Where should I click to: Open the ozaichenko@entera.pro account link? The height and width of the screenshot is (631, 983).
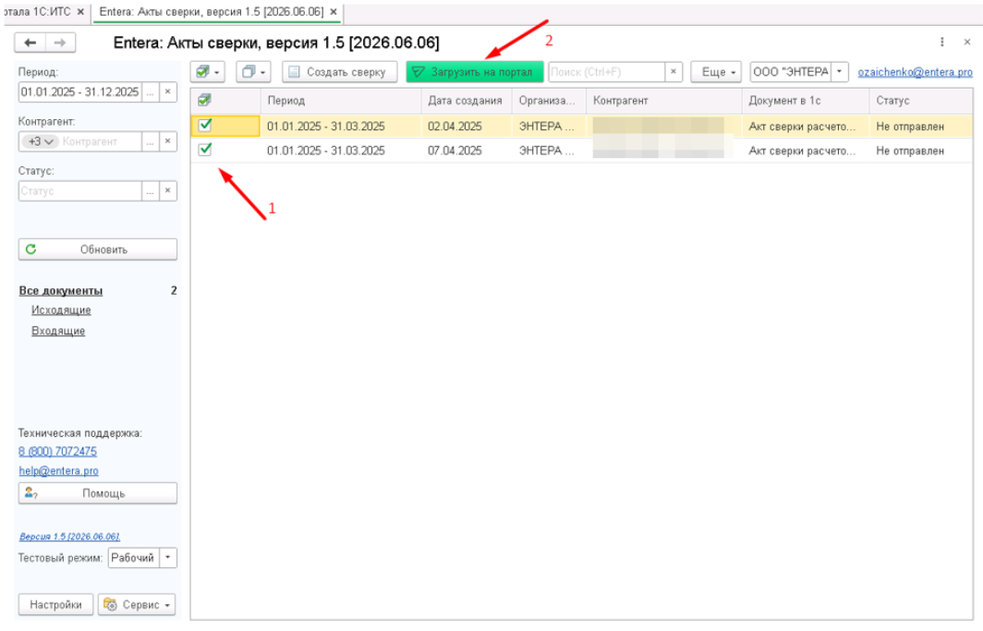(x=915, y=72)
